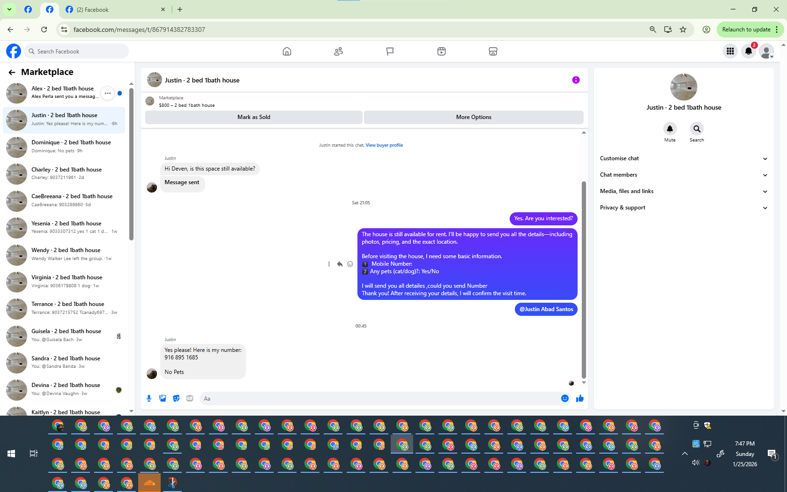
Task: Click More Options button
Action: (474, 117)
